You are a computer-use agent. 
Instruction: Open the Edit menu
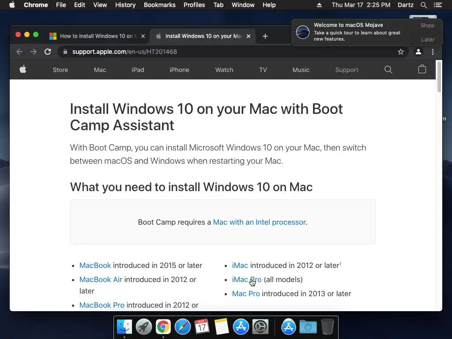pos(79,5)
